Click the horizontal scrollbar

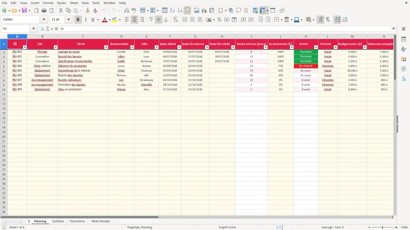pyautogui.click(x=80, y=217)
